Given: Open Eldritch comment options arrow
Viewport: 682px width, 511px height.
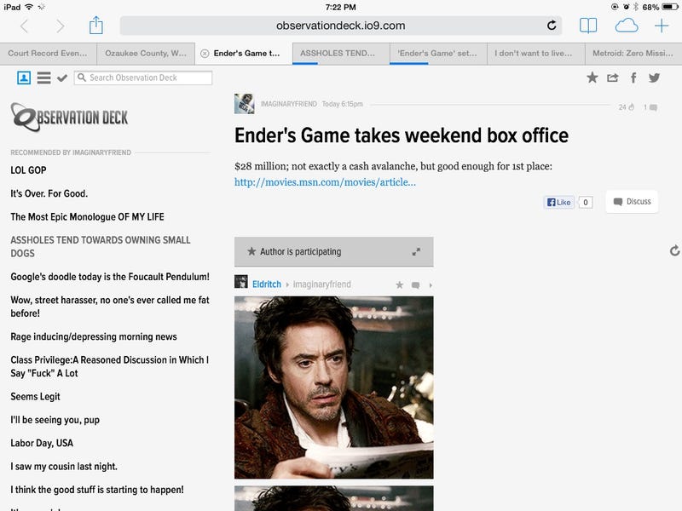Looking at the screenshot, I should 431,285.
